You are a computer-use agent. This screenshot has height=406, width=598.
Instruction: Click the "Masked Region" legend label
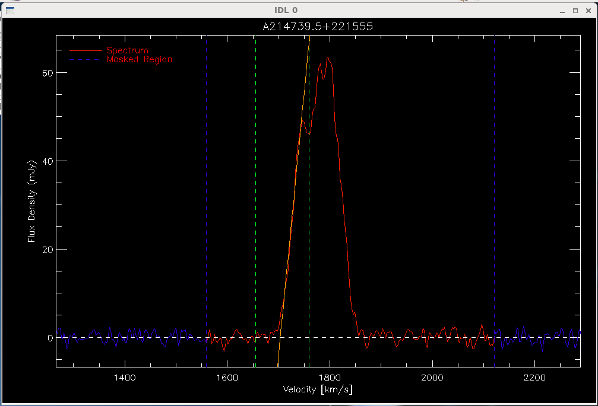(x=139, y=59)
